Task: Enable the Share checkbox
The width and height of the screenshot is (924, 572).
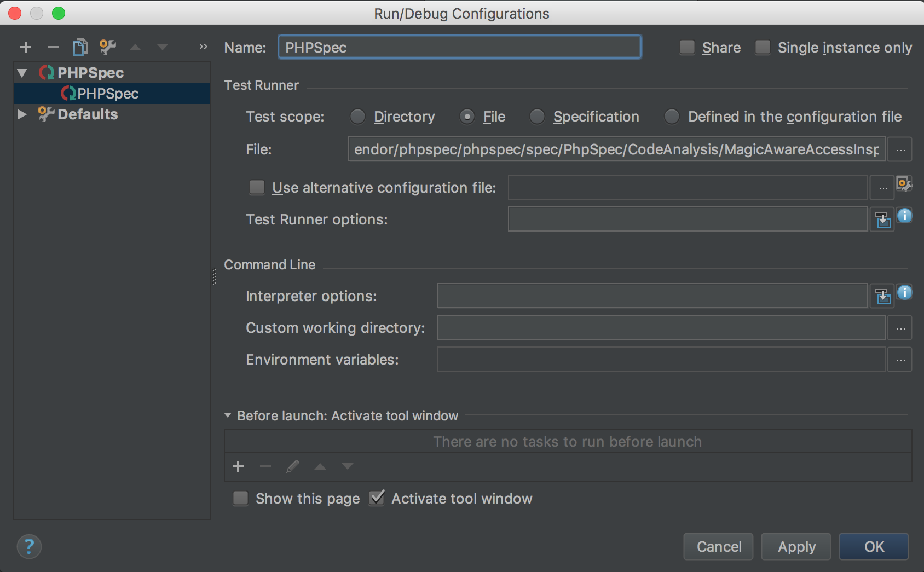Action: tap(687, 48)
